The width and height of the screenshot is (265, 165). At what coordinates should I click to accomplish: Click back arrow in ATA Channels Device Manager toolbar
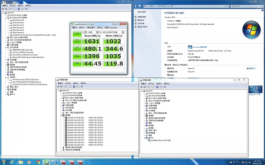click(x=3, y=9)
